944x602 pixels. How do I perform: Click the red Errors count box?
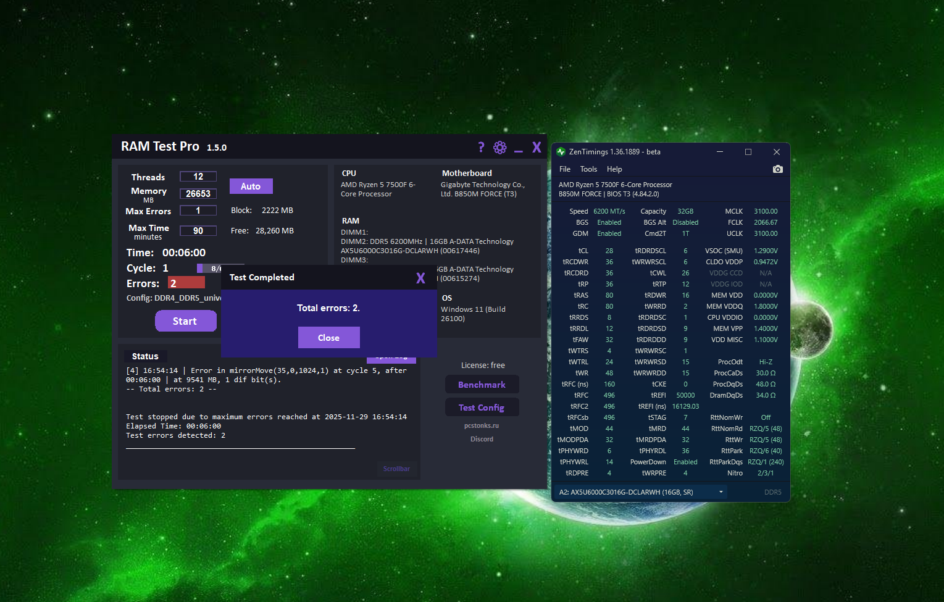click(x=186, y=283)
